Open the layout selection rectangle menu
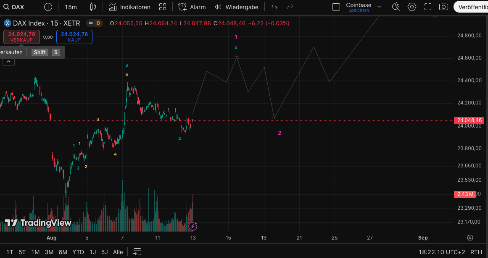This screenshot has height=258, width=488. 336,7
